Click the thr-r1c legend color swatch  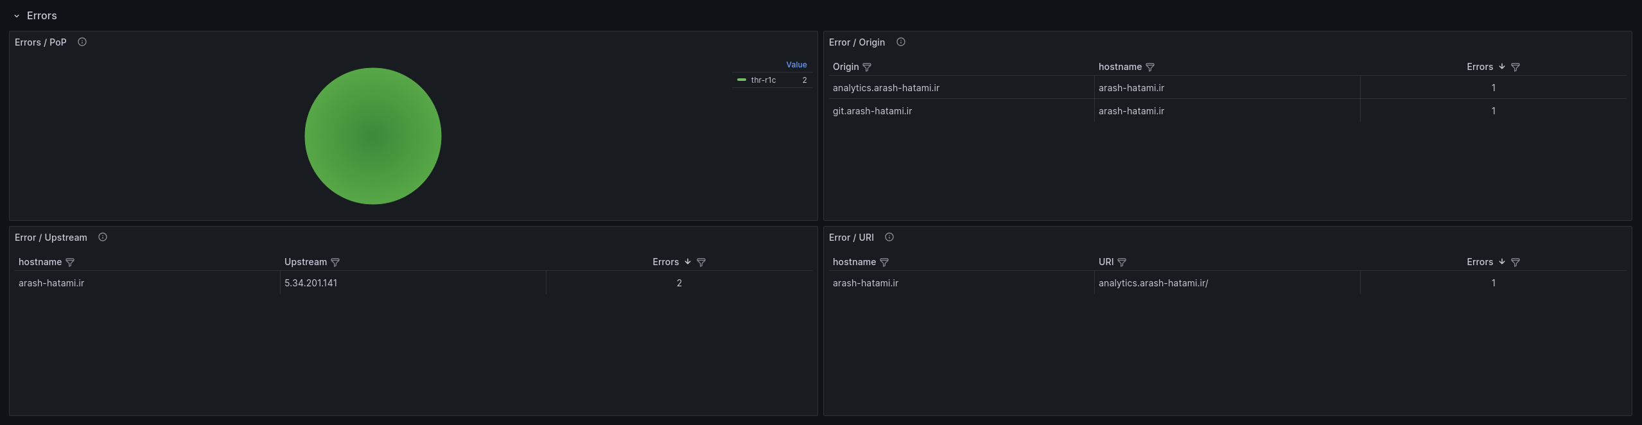742,80
